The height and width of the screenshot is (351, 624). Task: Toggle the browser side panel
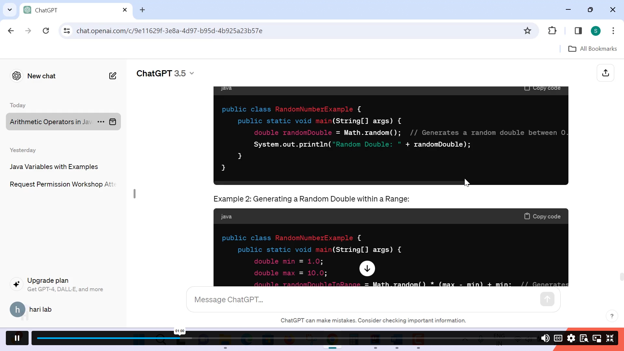578,31
